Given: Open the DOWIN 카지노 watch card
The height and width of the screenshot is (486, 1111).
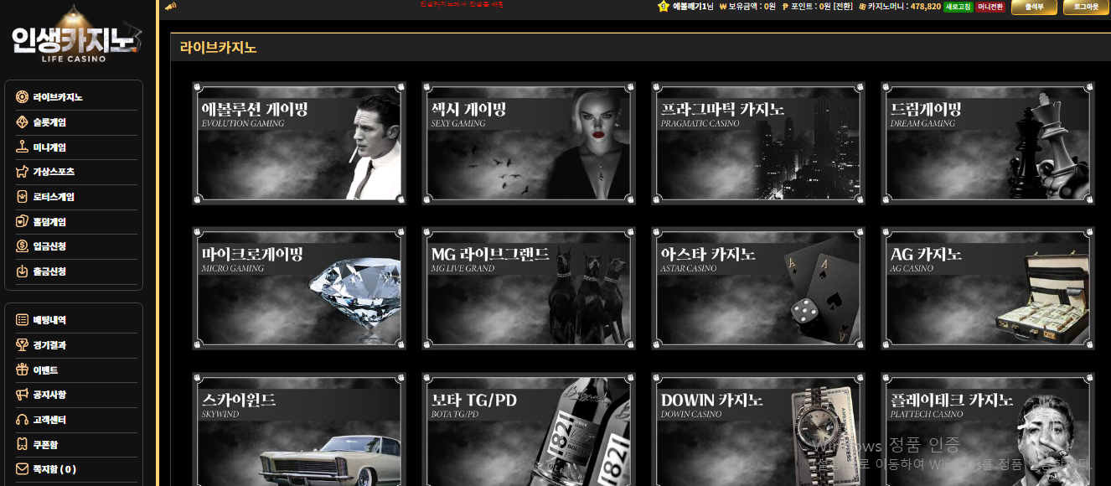Looking at the screenshot, I should pos(758,429).
